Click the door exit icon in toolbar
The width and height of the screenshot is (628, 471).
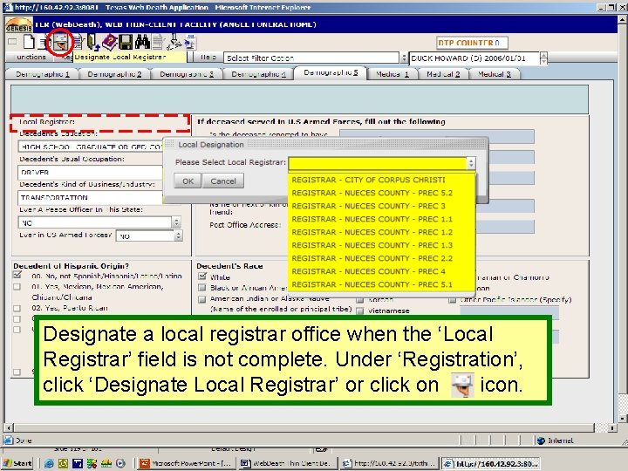pos(93,42)
